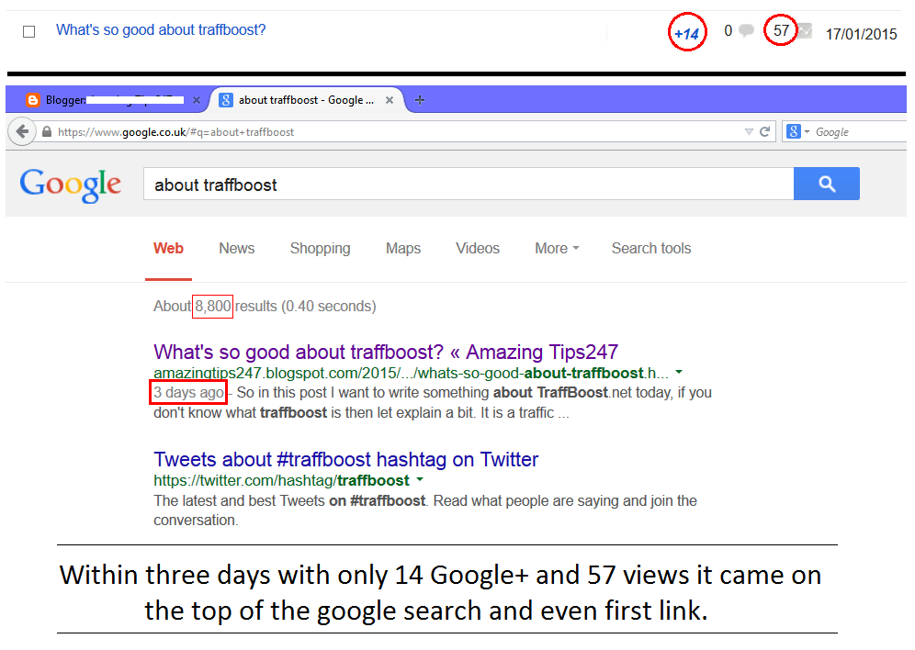Click the +14 Google+ count
Image resolution: width=915 pixels, height=650 pixels.
point(687,34)
